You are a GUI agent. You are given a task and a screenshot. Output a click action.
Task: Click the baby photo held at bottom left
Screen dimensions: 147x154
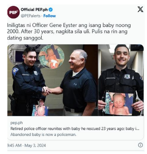40,110
